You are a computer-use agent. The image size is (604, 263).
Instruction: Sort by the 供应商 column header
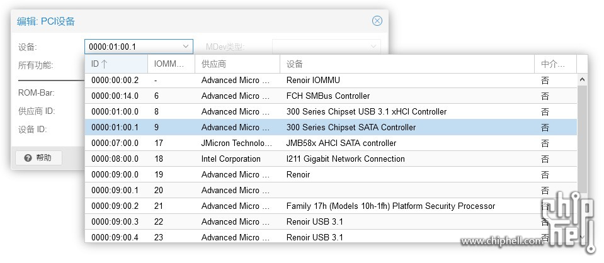[x=237, y=64]
